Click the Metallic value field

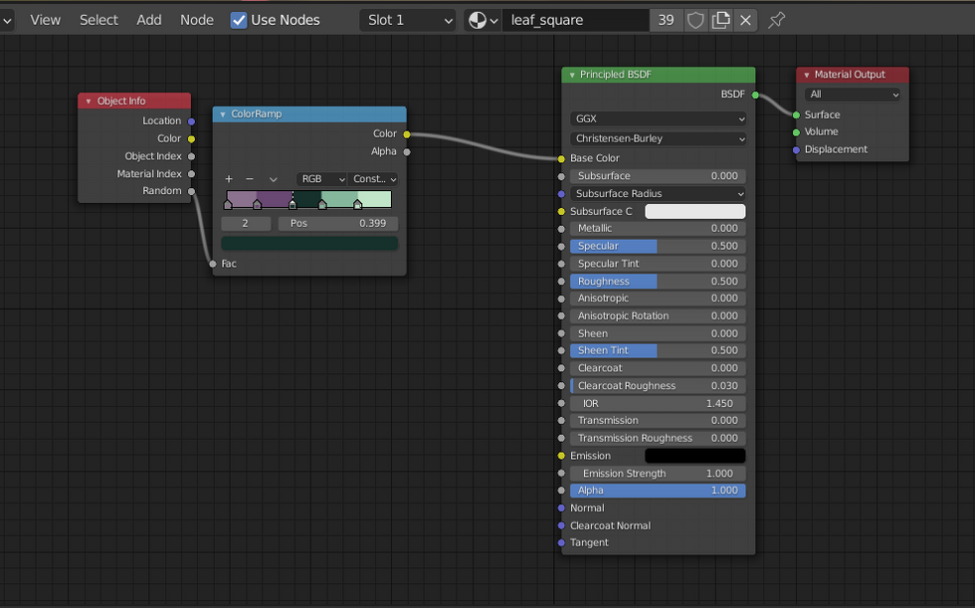[x=658, y=229]
